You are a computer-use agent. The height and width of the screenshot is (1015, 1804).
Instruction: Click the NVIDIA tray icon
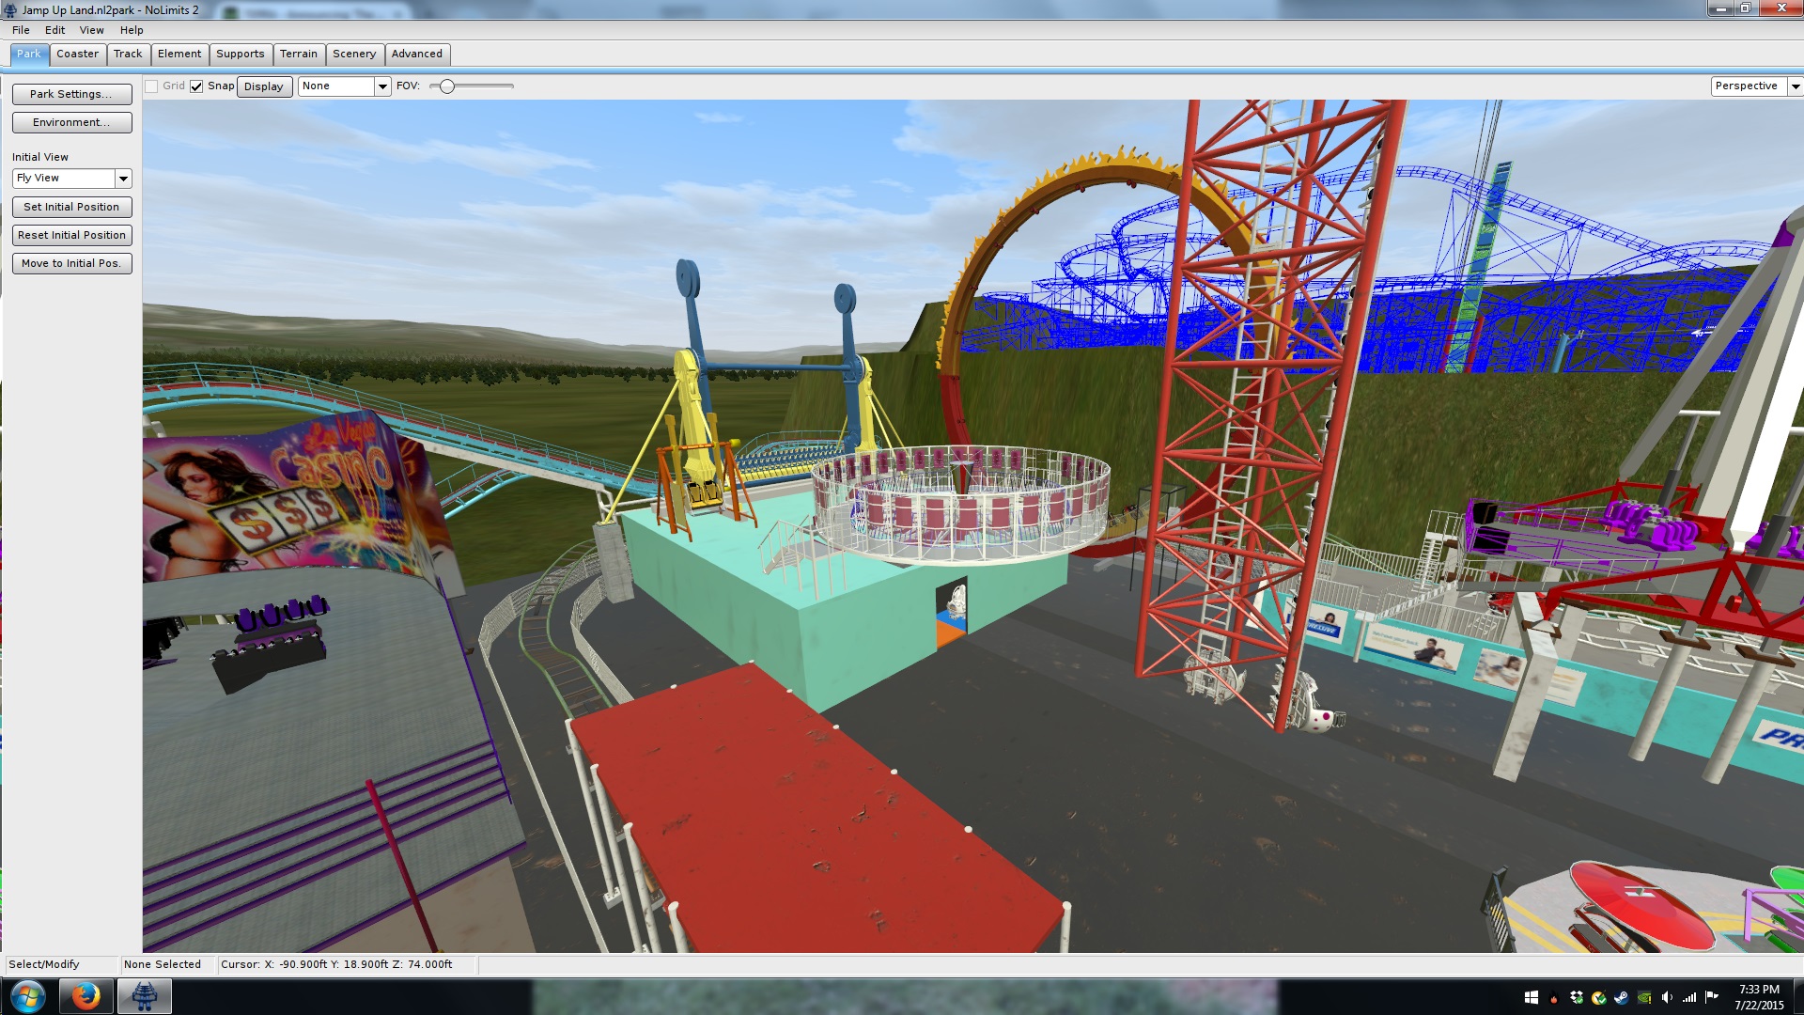pyautogui.click(x=1644, y=997)
